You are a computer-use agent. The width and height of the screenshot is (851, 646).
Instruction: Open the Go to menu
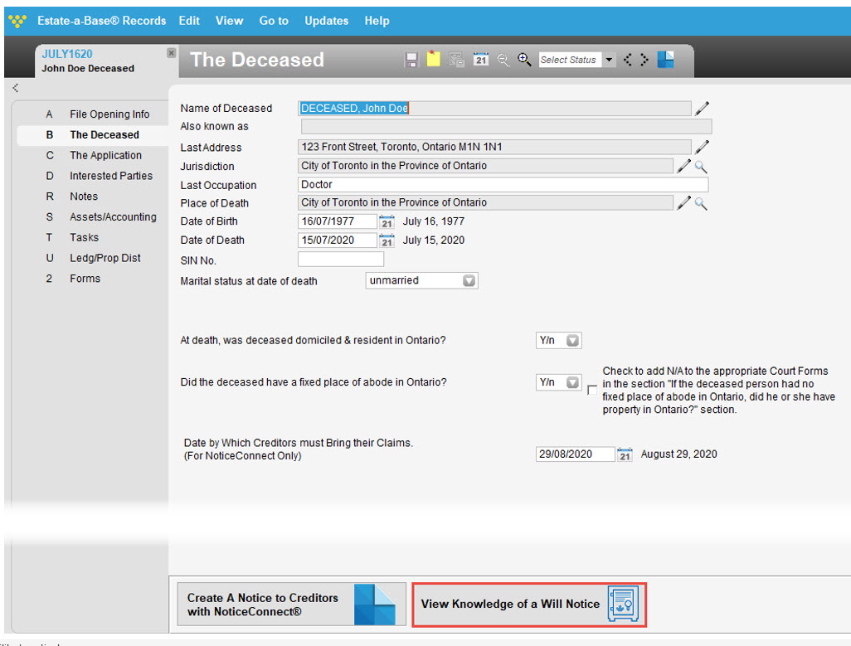(x=274, y=21)
